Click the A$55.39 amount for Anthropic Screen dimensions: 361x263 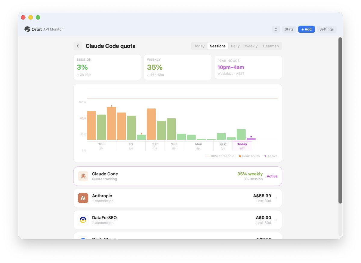point(262,196)
